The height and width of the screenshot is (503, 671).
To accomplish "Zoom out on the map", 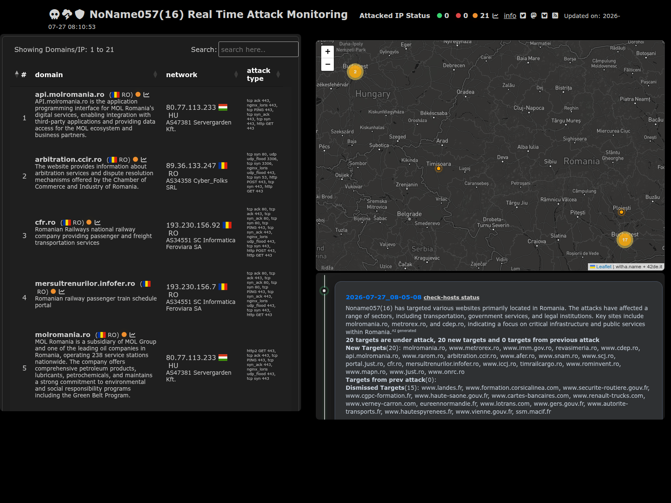I will 328,64.
